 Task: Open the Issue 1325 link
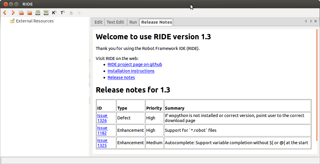103,143
